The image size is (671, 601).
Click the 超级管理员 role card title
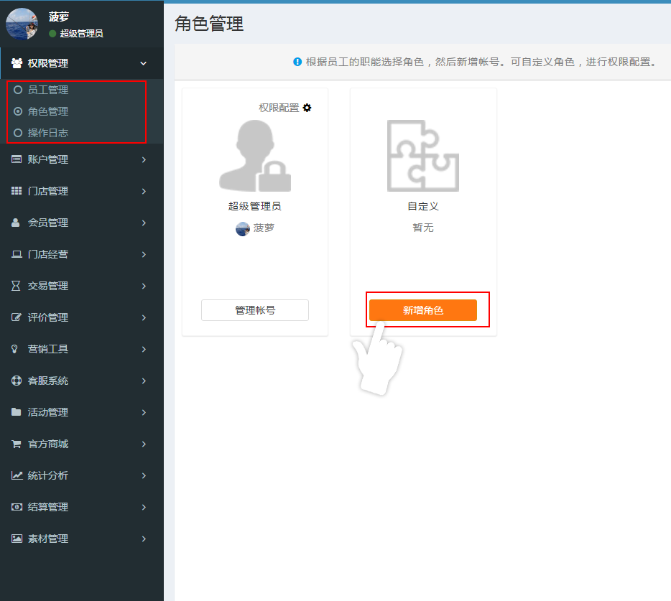254,206
